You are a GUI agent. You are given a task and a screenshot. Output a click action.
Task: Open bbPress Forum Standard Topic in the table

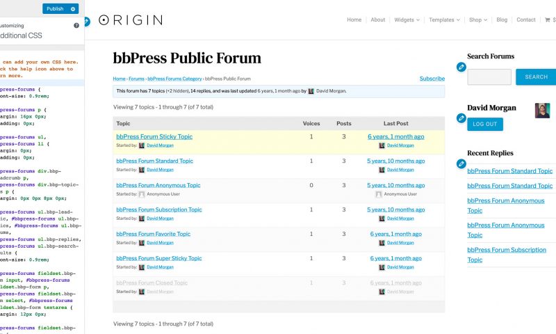click(154, 161)
